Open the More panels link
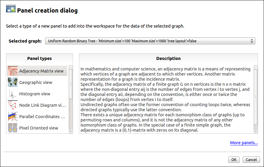Image resolution: width=264 pixels, height=167 pixels. coord(244,143)
